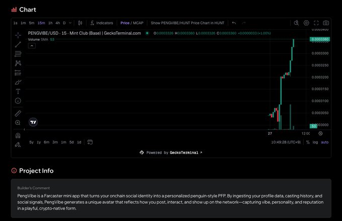The image size is (342, 221).
Task: Select the crosshair cursor tool
Action: tap(18, 35)
